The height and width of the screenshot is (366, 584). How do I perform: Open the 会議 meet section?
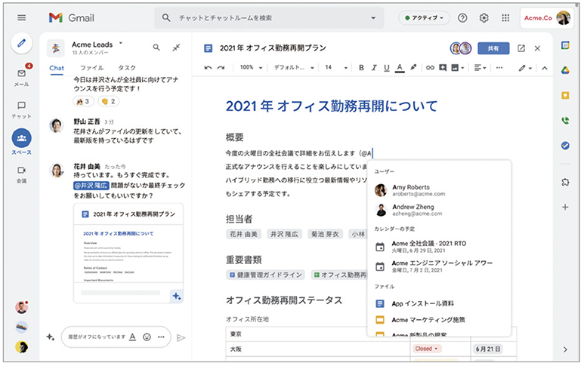[x=22, y=174]
